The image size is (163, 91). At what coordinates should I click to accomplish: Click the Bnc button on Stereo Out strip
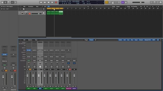[x=70, y=85]
